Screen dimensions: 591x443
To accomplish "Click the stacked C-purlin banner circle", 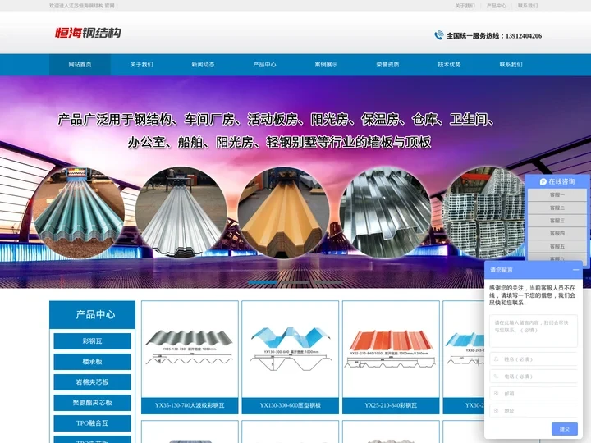I will (x=484, y=212).
